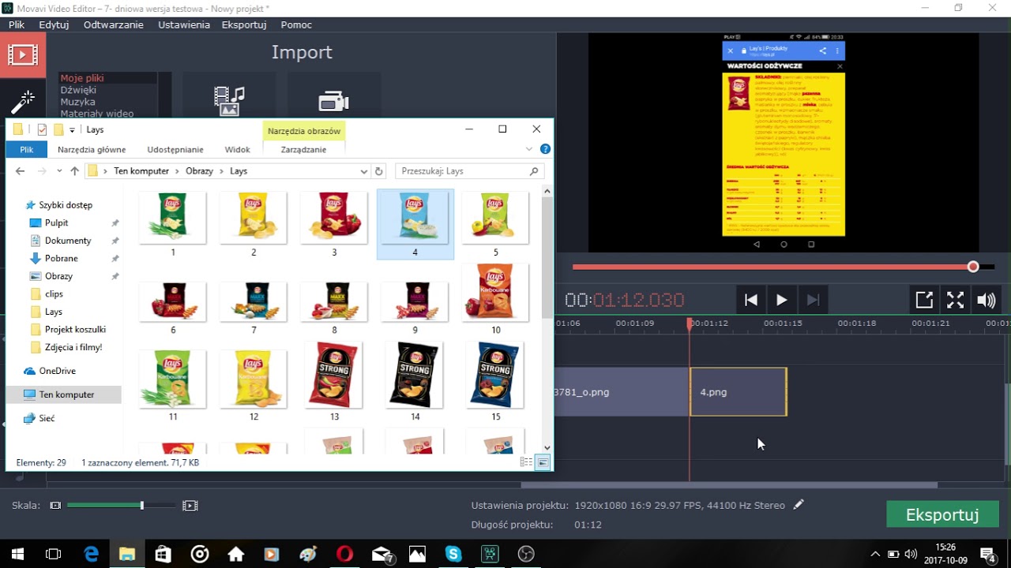Click the Properties checkmark quick-access icon
The height and width of the screenshot is (568, 1011).
[43, 130]
